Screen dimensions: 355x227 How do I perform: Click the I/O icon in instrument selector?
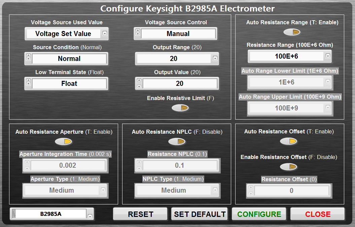pyautogui.click(x=13, y=214)
